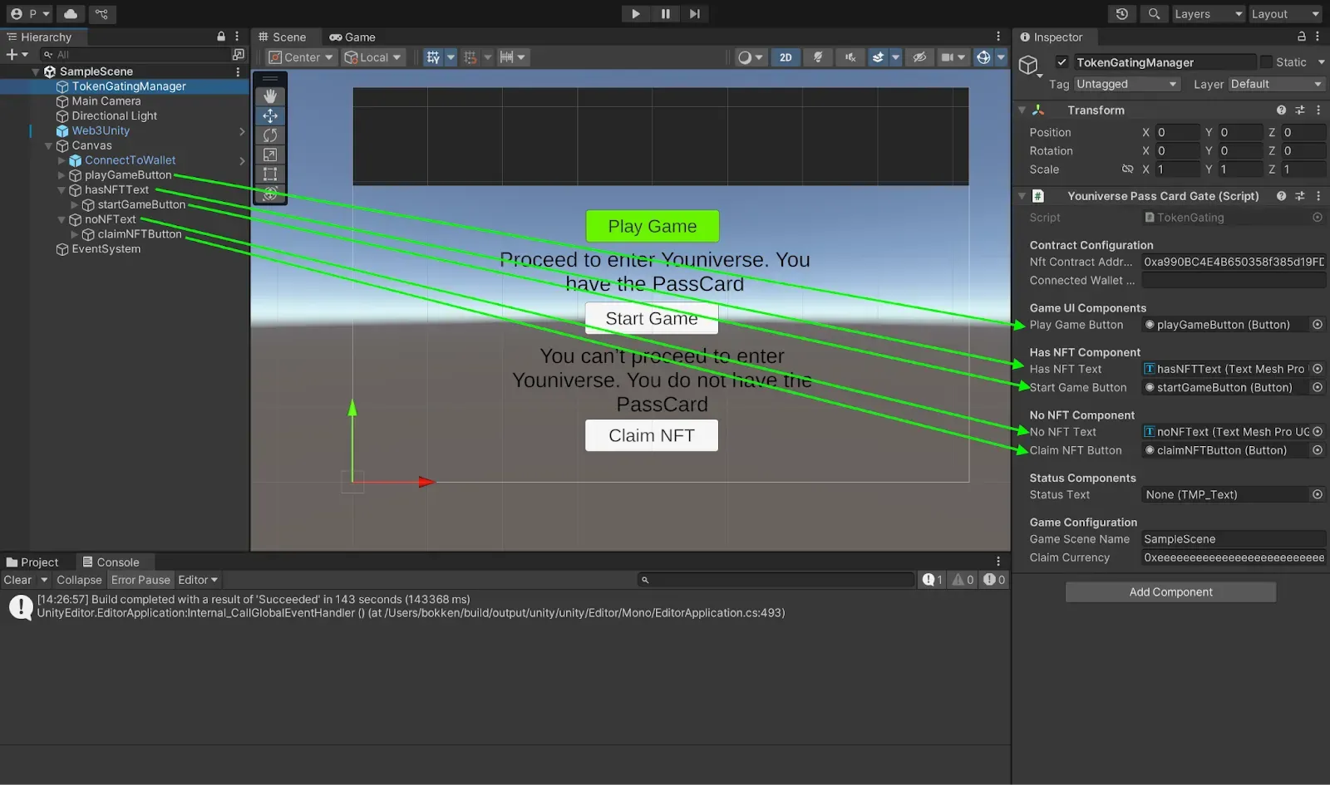This screenshot has height=785, width=1330.
Task: Lock the Inspector panel
Action: point(1301,37)
